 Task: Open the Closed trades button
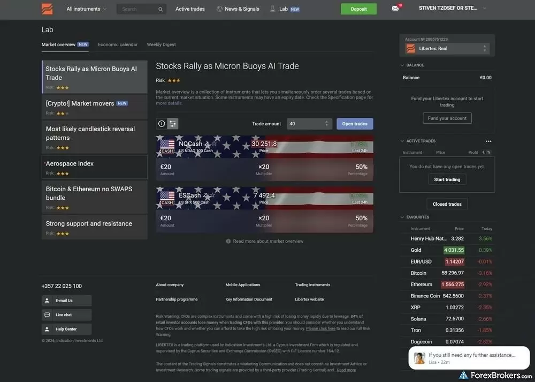447,204
